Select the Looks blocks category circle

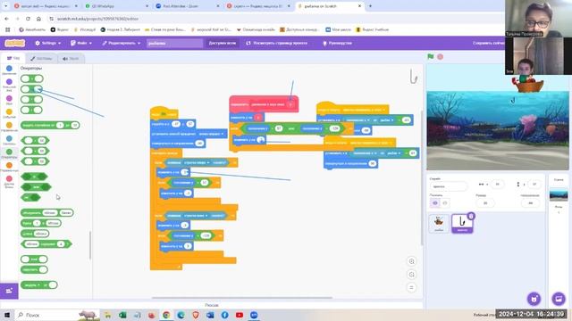tap(9, 82)
